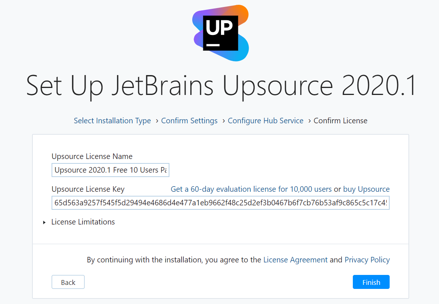Click Finish to complete setup
The image size is (439, 304).
[x=371, y=282]
